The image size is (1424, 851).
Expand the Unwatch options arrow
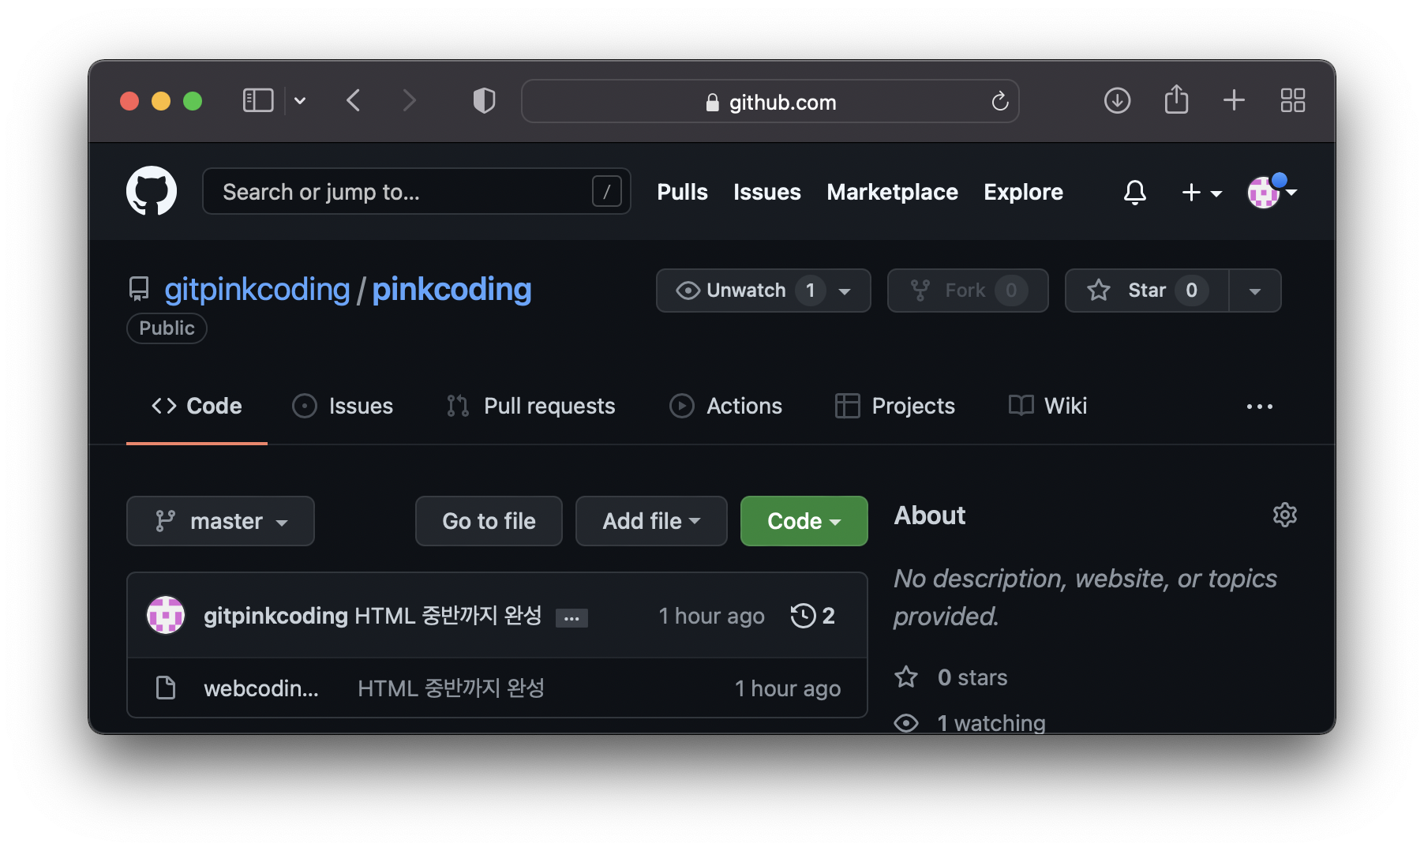[x=845, y=291]
